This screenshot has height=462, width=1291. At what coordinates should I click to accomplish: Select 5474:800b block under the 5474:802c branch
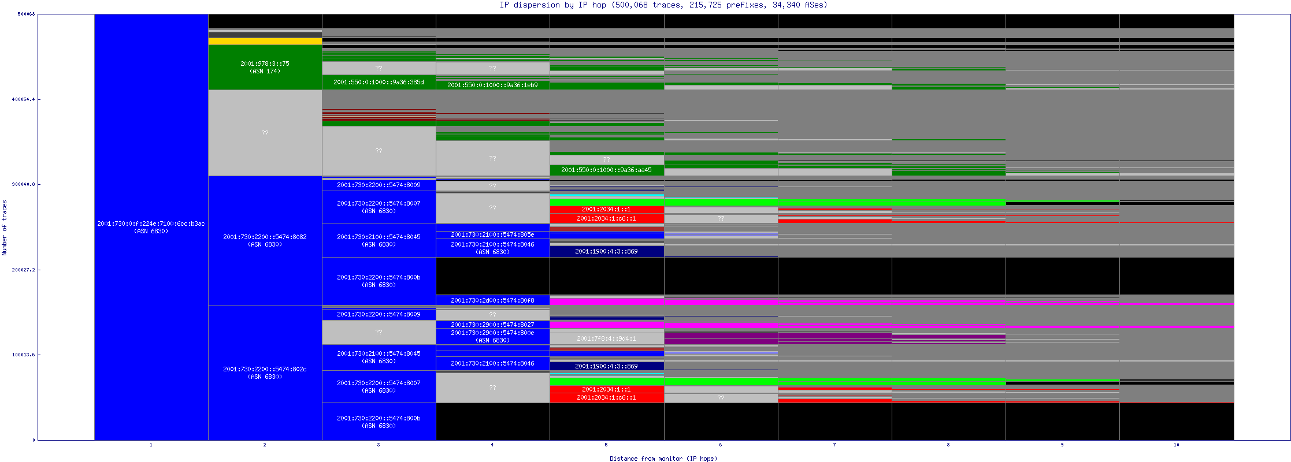(379, 422)
